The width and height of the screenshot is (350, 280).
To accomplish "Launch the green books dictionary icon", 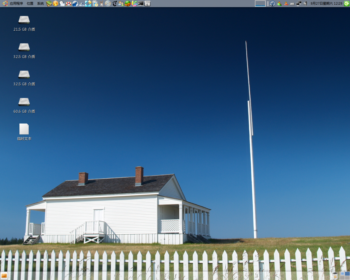I will click(49, 4).
